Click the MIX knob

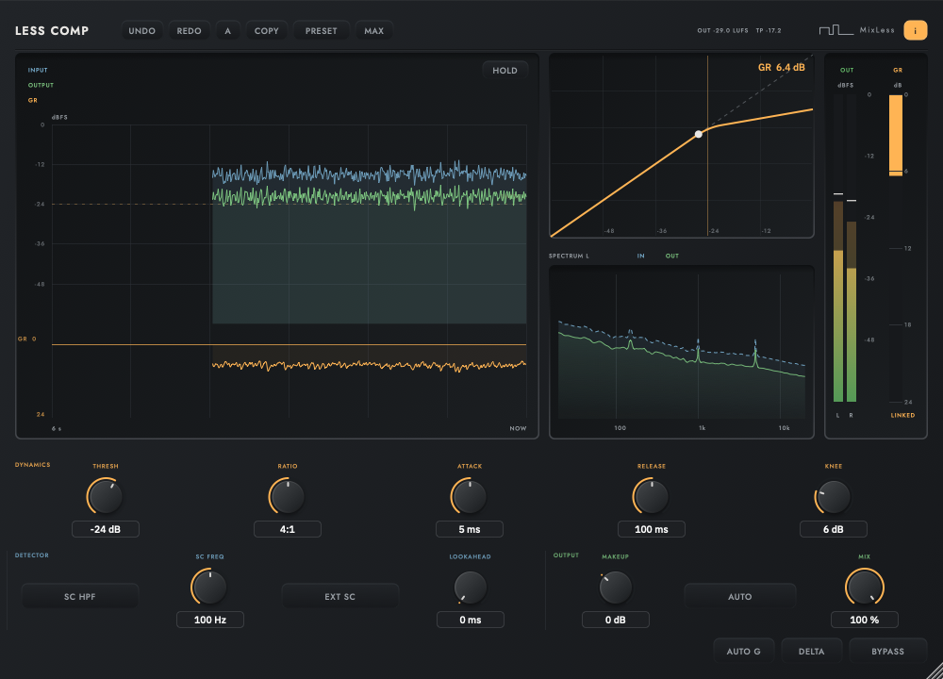(864, 587)
